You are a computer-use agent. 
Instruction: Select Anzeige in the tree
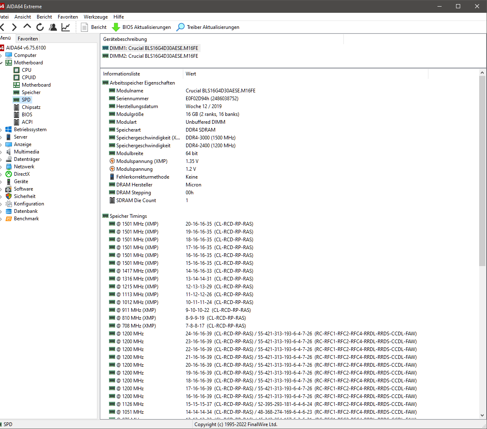pyautogui.click(x=23, y=144)
